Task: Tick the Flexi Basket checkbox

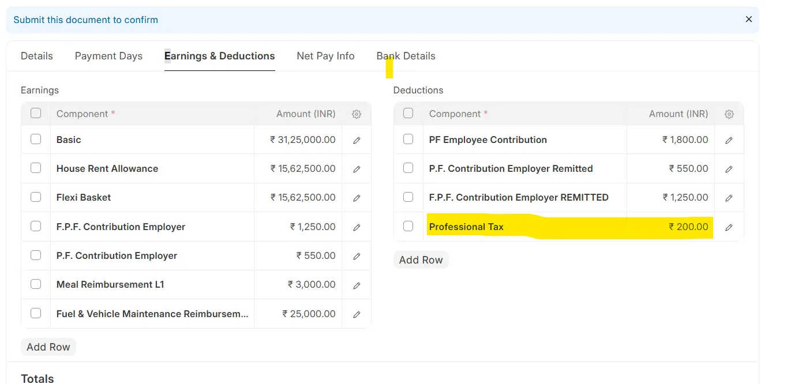Action: coord(36,197)
